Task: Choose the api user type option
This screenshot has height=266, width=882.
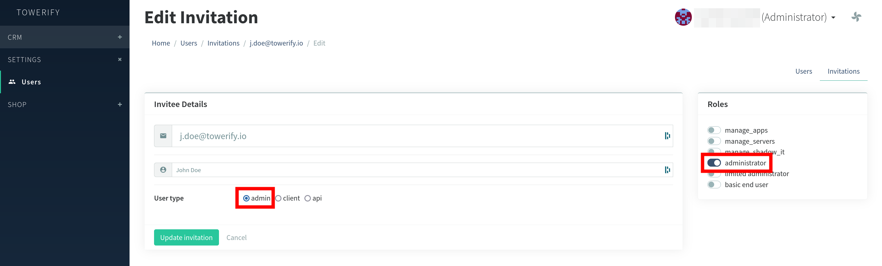Action: pos(307,198)
